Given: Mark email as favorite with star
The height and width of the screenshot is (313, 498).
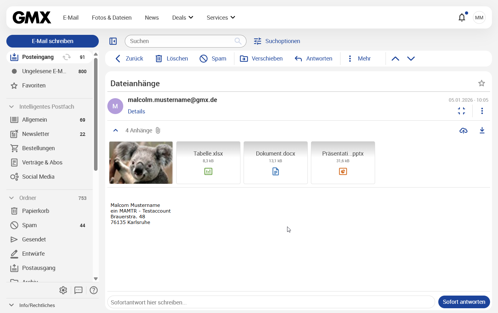Looking at the screenshot, I should click(x=481, y=83).
